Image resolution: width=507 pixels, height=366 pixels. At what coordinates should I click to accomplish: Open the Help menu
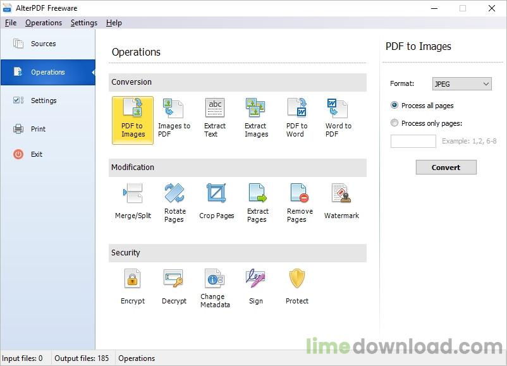(x=114, y=23)
